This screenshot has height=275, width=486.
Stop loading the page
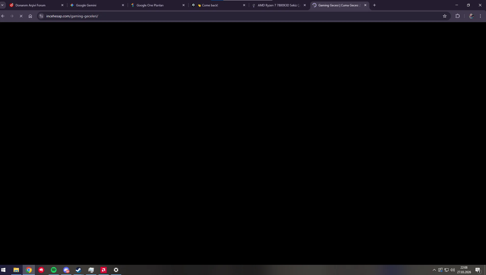point(21,16)
